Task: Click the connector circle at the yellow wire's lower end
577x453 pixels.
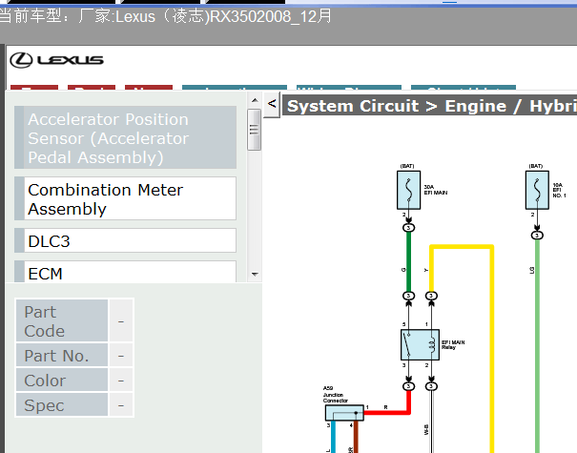Action: point(431,296)
